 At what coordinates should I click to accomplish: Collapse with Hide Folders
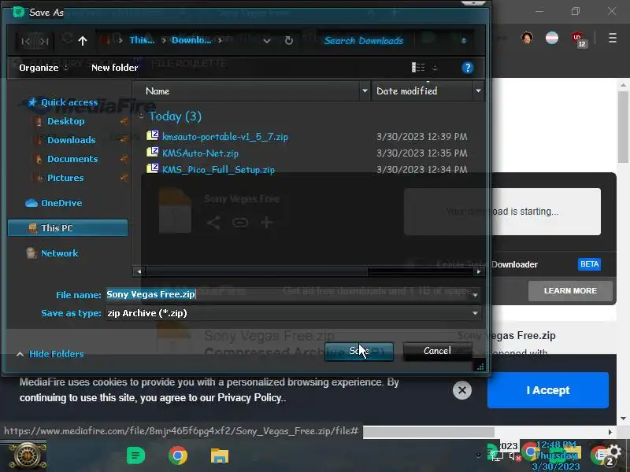(50, 354)
